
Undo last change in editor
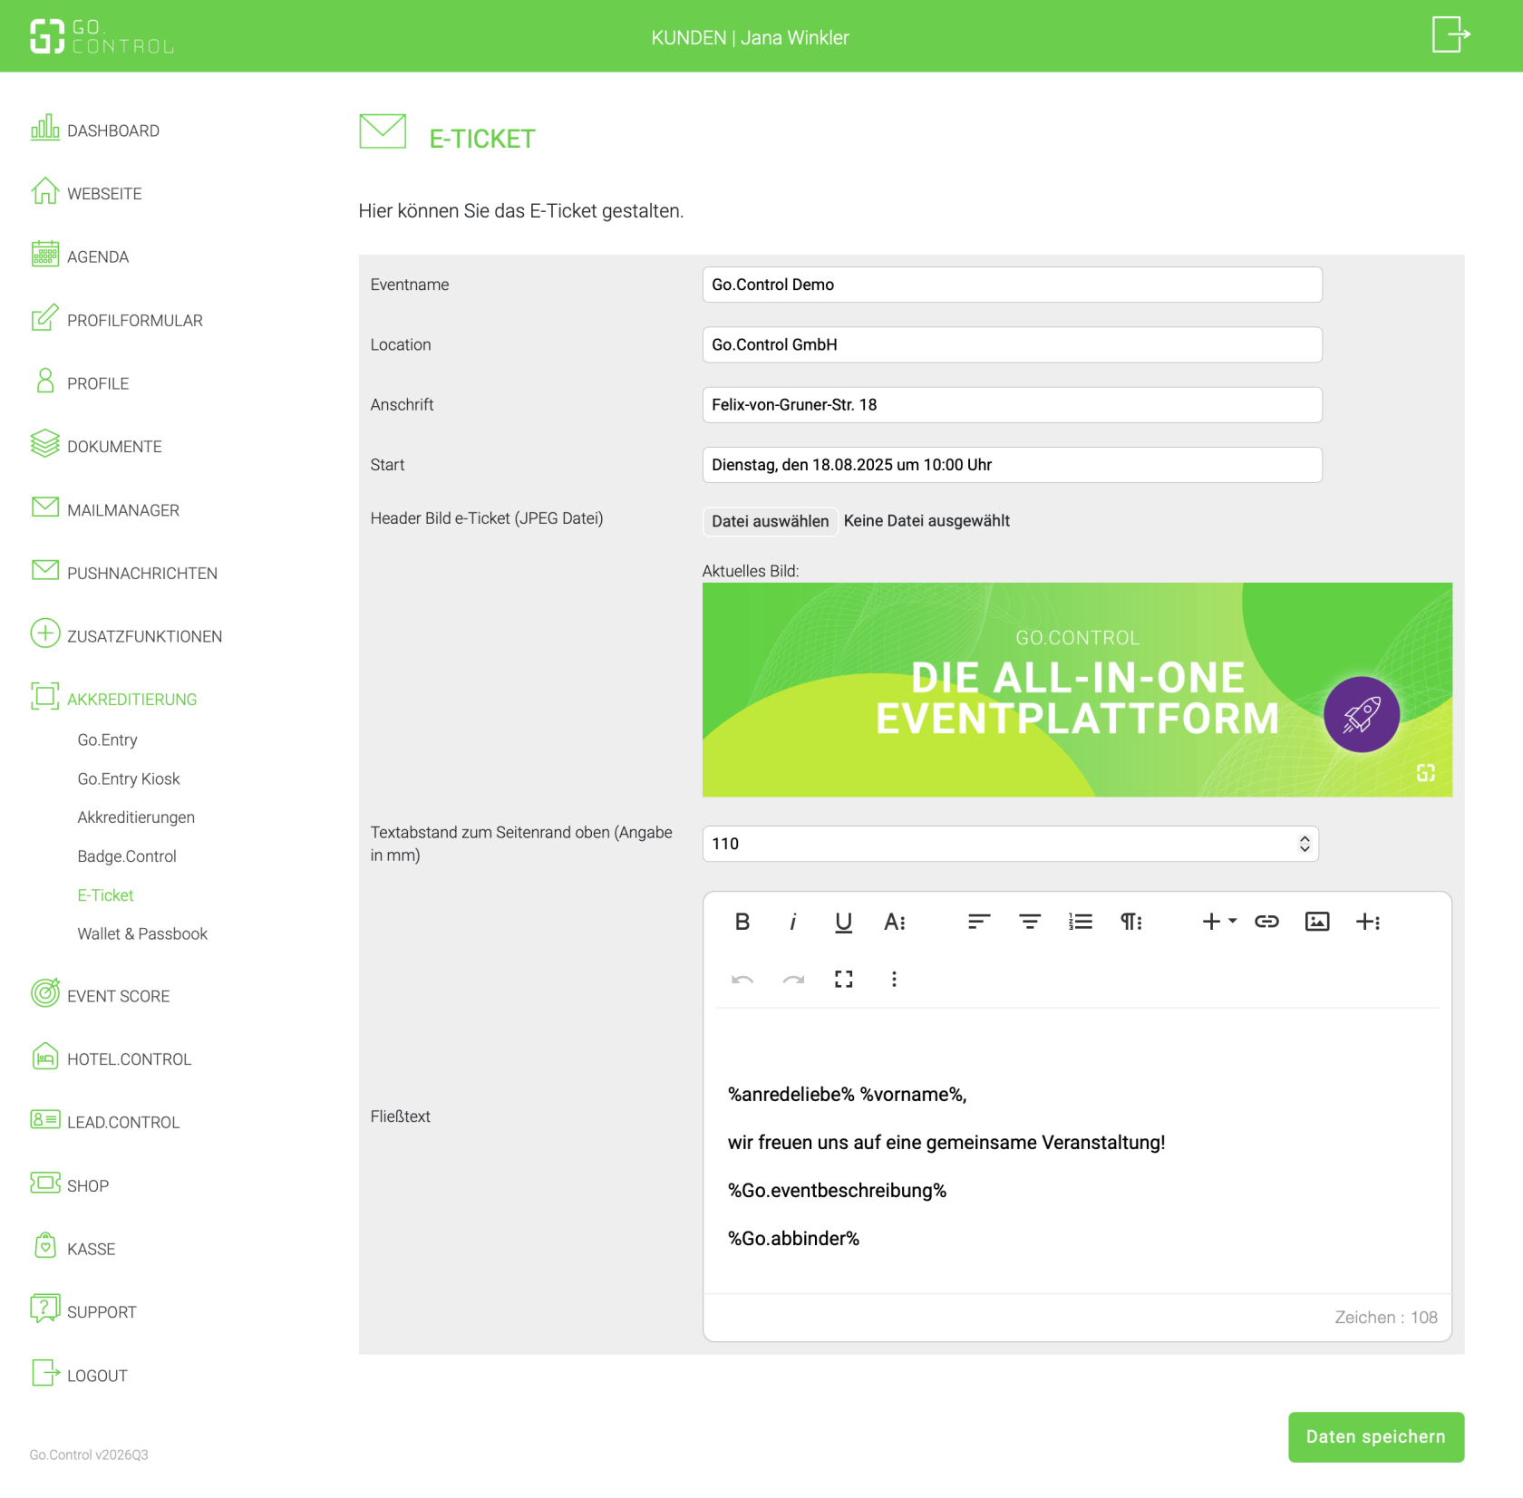click(x=742, y=979)
